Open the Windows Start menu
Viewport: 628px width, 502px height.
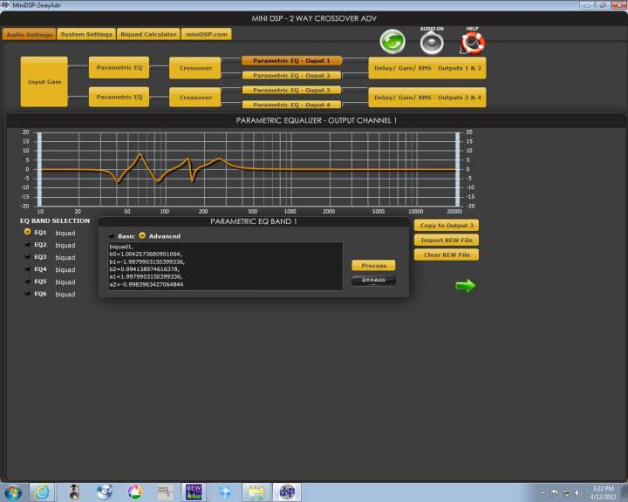point(13,492)
